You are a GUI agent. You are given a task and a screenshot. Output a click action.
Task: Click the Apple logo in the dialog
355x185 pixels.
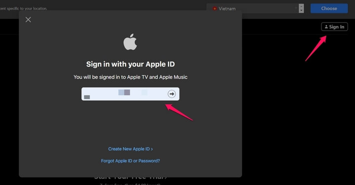click(130, 42)
